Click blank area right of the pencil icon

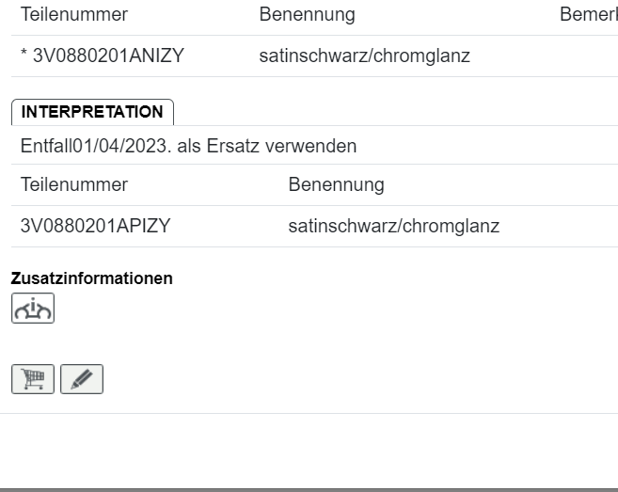[282, 378]
